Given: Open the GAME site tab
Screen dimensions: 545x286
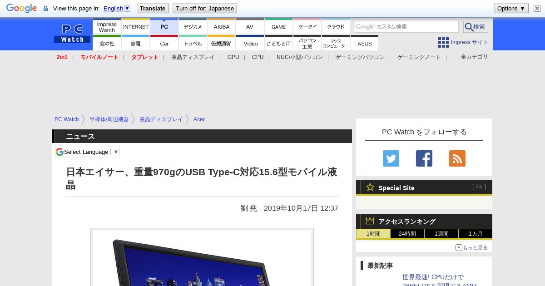Looking at the screenshot, I should pos(278,27).
